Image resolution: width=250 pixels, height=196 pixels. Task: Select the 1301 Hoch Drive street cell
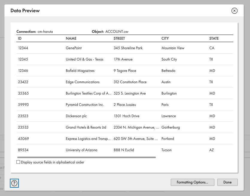[x=126, y=116]
